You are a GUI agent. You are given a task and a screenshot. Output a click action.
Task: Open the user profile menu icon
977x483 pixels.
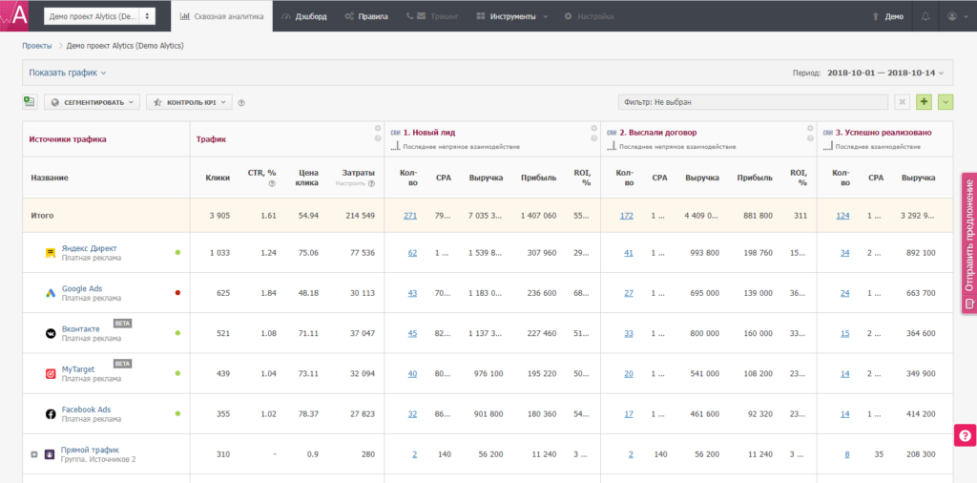coord(952,16)
